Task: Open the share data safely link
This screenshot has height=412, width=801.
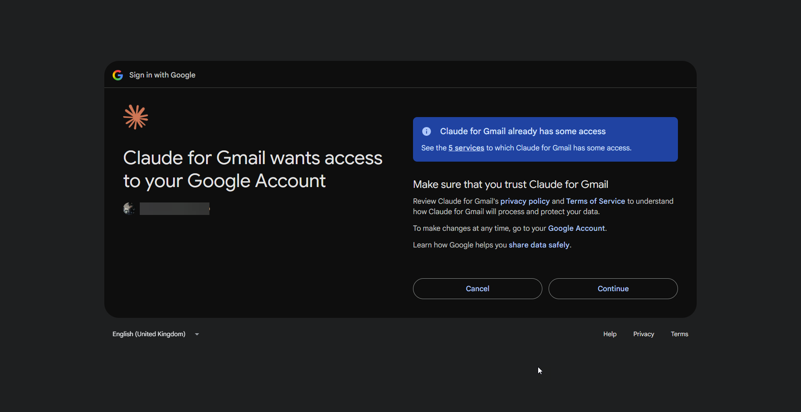Action: tap(539, 245)
